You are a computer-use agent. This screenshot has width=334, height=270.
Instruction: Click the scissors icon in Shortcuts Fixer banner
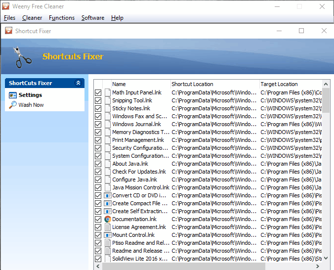pos(22,57)
